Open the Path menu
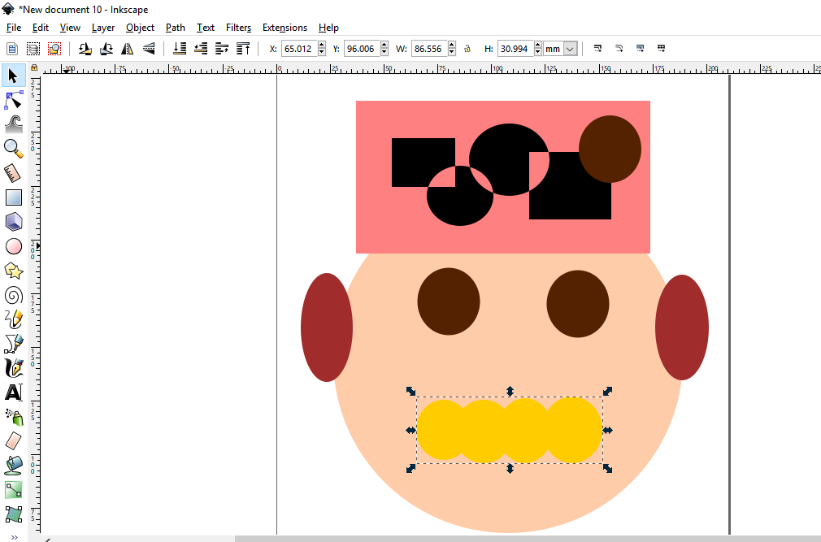Image resolution: width=821 pixels, height=542 pixels. [176, 28]
